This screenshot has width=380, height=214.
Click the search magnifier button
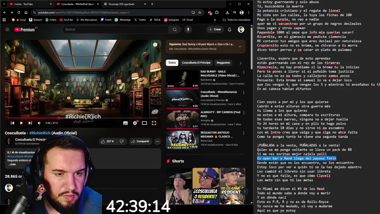pyautogui.click(x=175, y=29)
